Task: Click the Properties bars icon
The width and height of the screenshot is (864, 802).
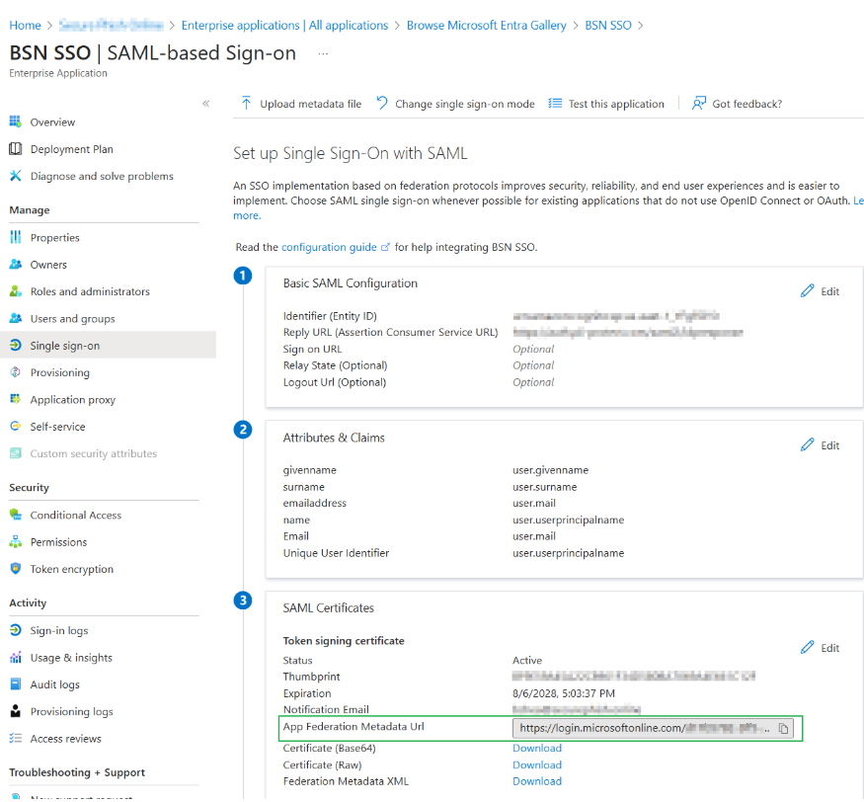Action: point(16,237)
